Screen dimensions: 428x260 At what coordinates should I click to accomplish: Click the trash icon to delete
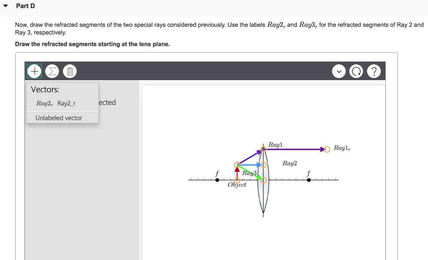[x=69, y=71]
